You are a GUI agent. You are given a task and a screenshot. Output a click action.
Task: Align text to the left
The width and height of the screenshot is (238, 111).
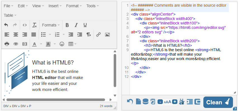pos(7,34)
